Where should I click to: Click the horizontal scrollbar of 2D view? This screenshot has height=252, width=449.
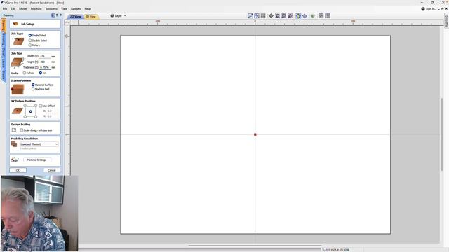point(255,246)
